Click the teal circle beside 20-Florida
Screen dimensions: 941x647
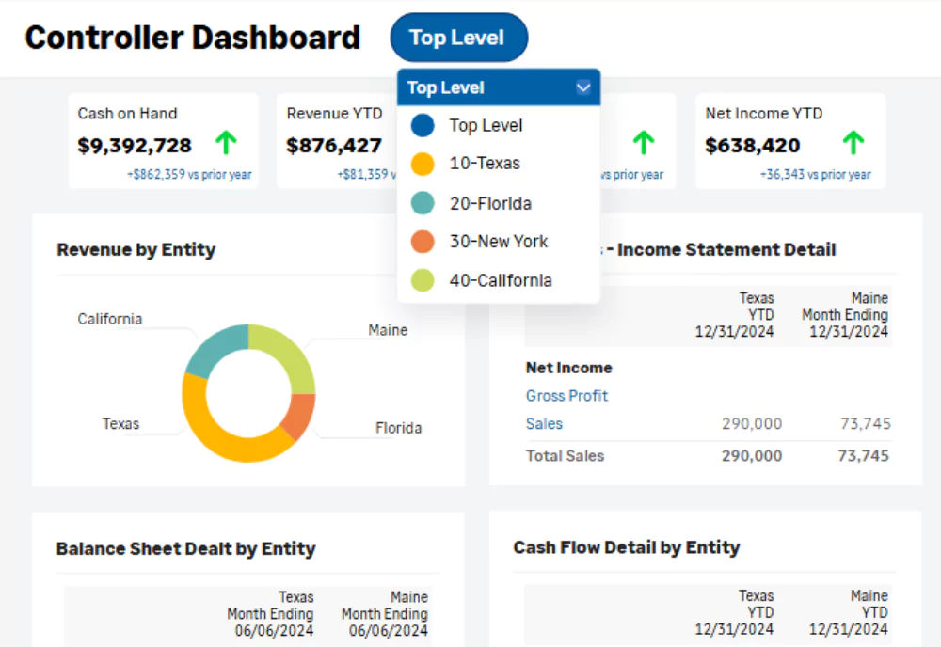[x=423, y=203]
